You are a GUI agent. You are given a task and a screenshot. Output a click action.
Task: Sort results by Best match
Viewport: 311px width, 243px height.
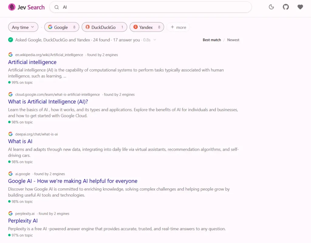tap(212, 40)
